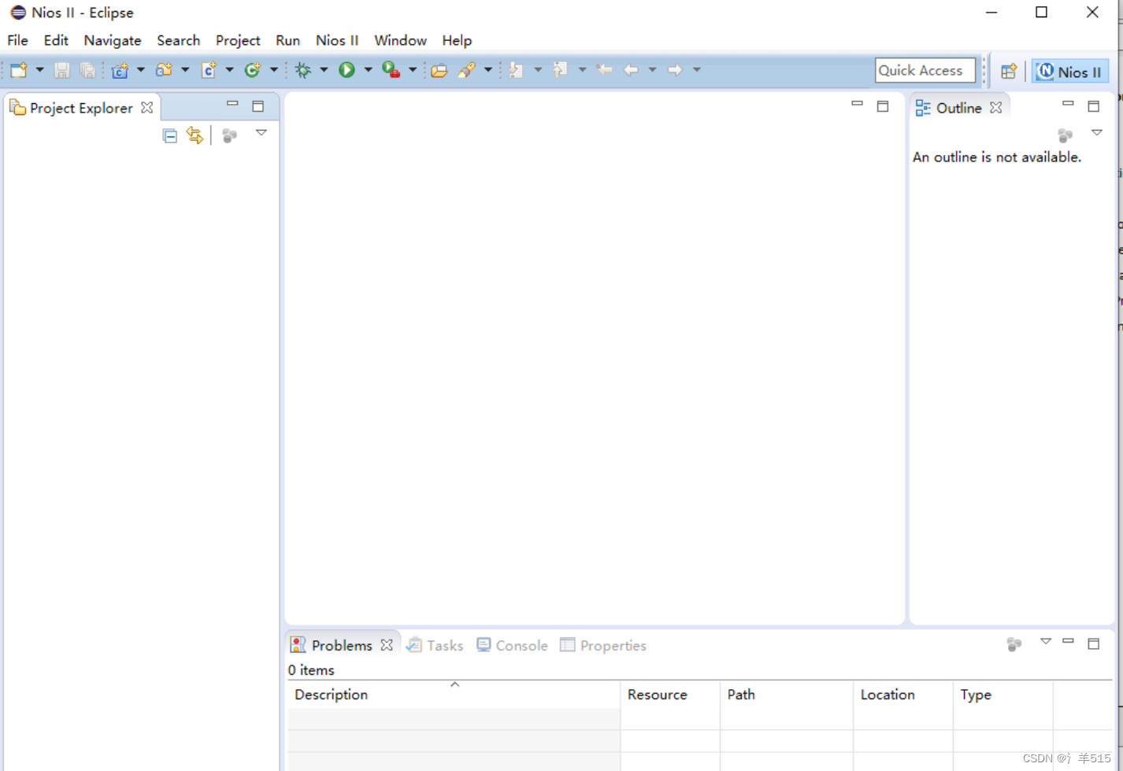Click the Debug bug icon
This screenshot has width=1123, height=771.
[x=303, y=70]
